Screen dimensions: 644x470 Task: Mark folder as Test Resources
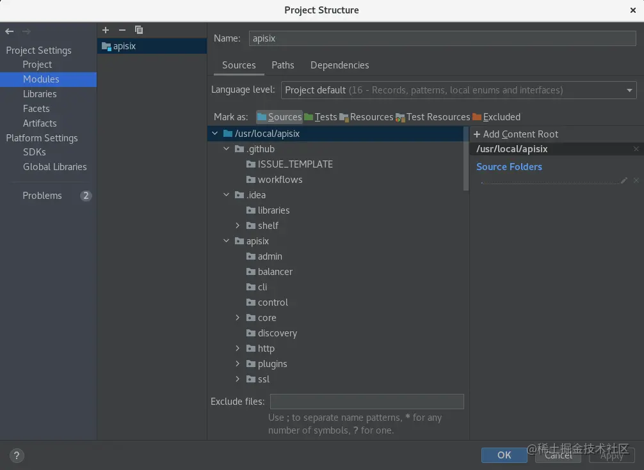click(433, 117)
